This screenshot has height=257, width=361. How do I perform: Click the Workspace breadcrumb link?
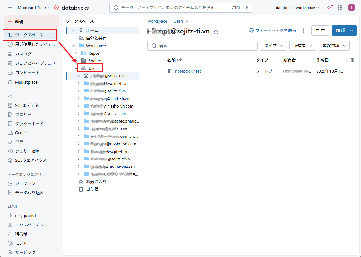157,21
